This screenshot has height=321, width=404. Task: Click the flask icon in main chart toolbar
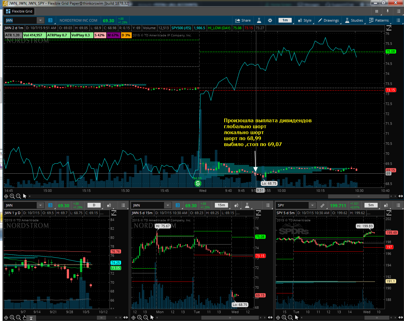pos(259,20)
